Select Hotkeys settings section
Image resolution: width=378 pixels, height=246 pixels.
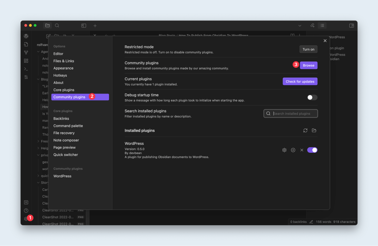[80, 76]
